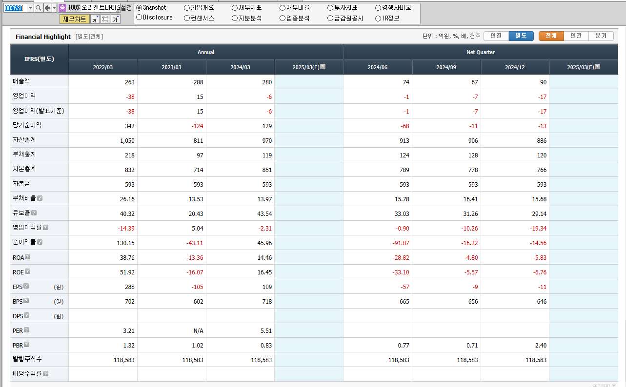The height and width of the screenshot is (387, 626).
Task: Select the 업종분석 radio option
Action: tap(283, 18)
